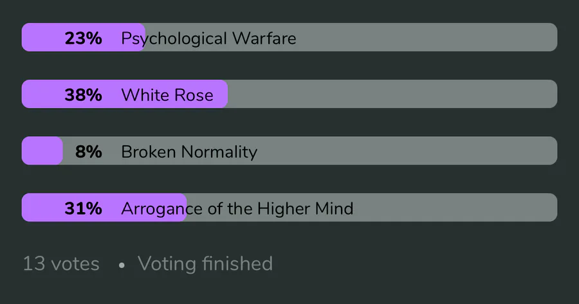This screenshot has width=579, height=304.
Task: Select the White Rose option text
Action: tap(167, 95)
